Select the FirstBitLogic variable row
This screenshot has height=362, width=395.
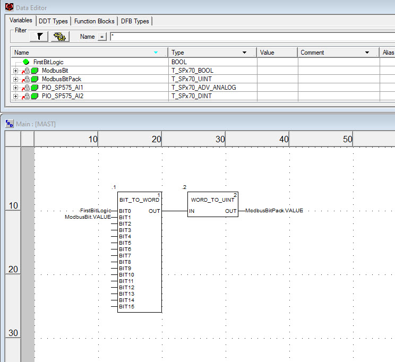203,62
